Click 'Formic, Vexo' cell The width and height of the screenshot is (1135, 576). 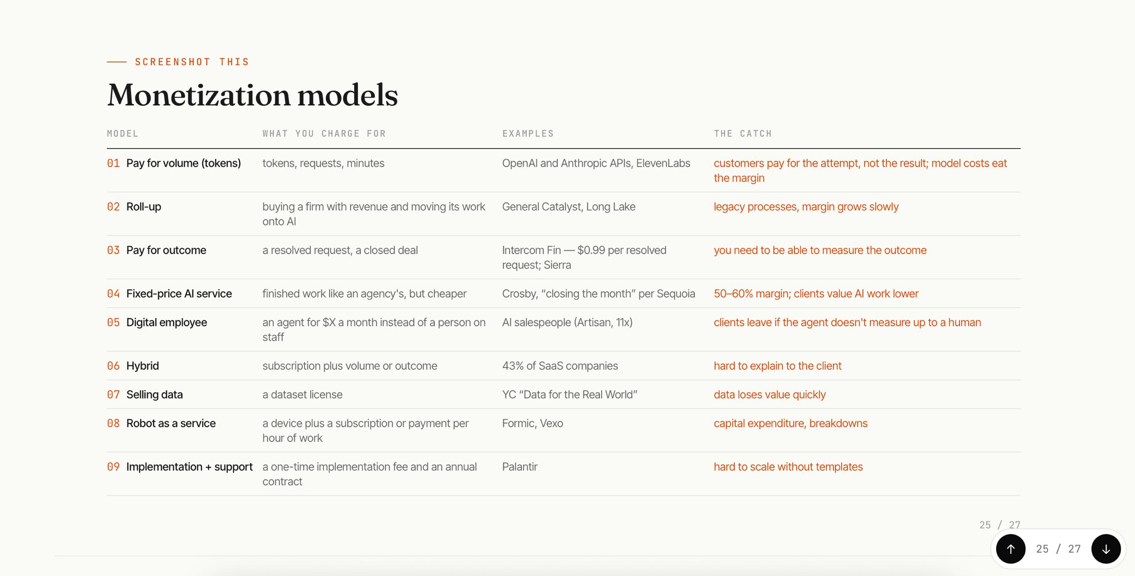(x=532, y=423)
